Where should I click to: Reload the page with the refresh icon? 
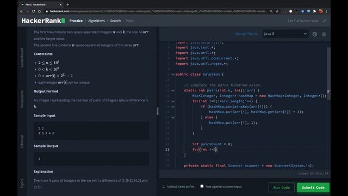pyautogui.click(x=33, y=11)
